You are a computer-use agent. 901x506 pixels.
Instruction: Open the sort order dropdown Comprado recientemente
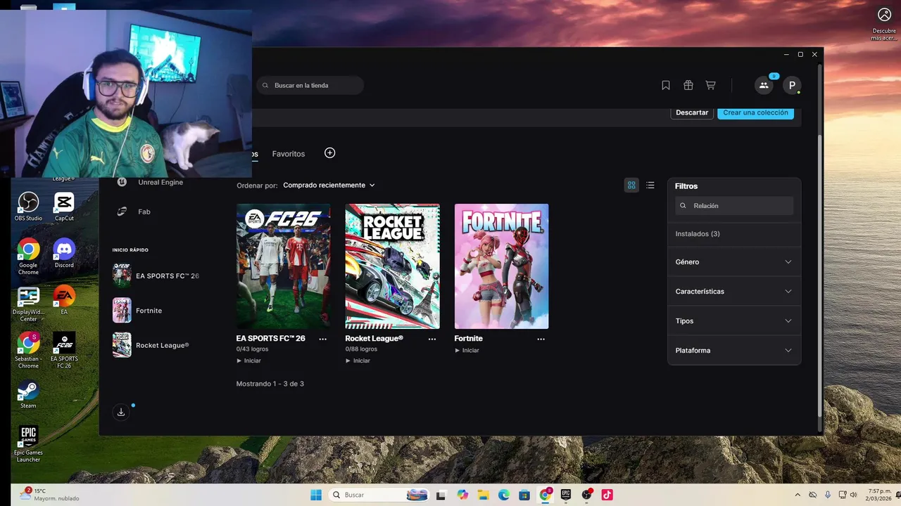(329, 185)
